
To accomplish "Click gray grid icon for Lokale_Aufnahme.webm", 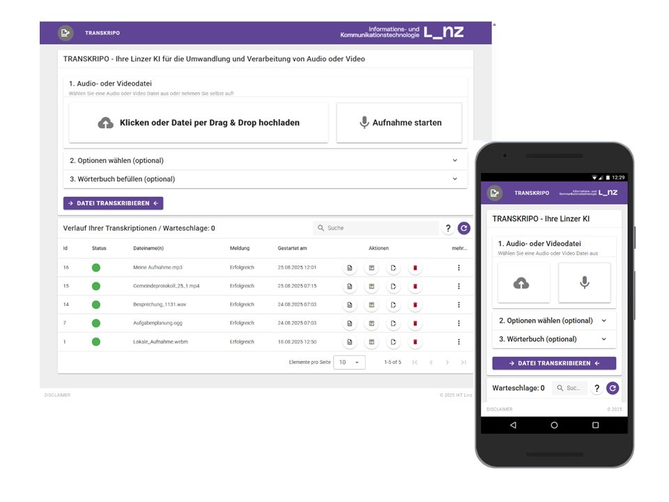I will click(371, 342).
